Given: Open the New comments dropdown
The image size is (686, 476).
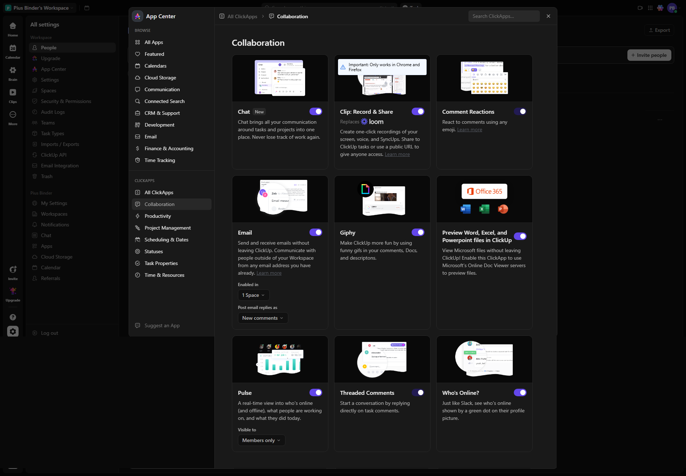Looking at the screenshot, I should (263, 318).
